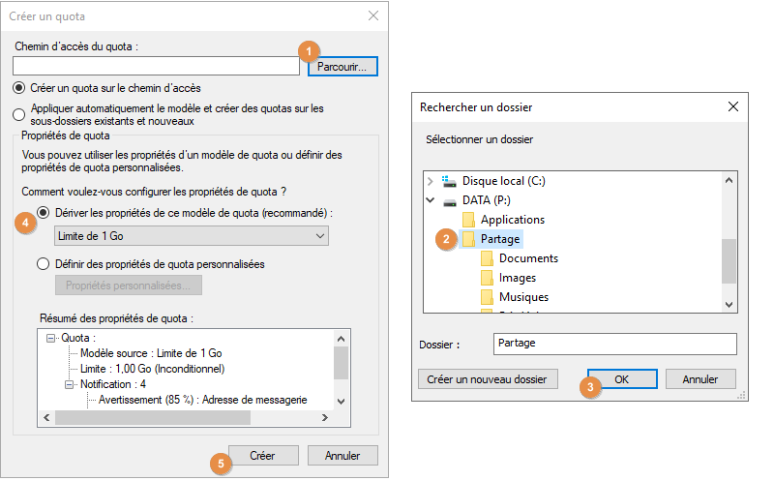Click the Images folder icon
Screen dimensions: 774x481
[487, 278]
